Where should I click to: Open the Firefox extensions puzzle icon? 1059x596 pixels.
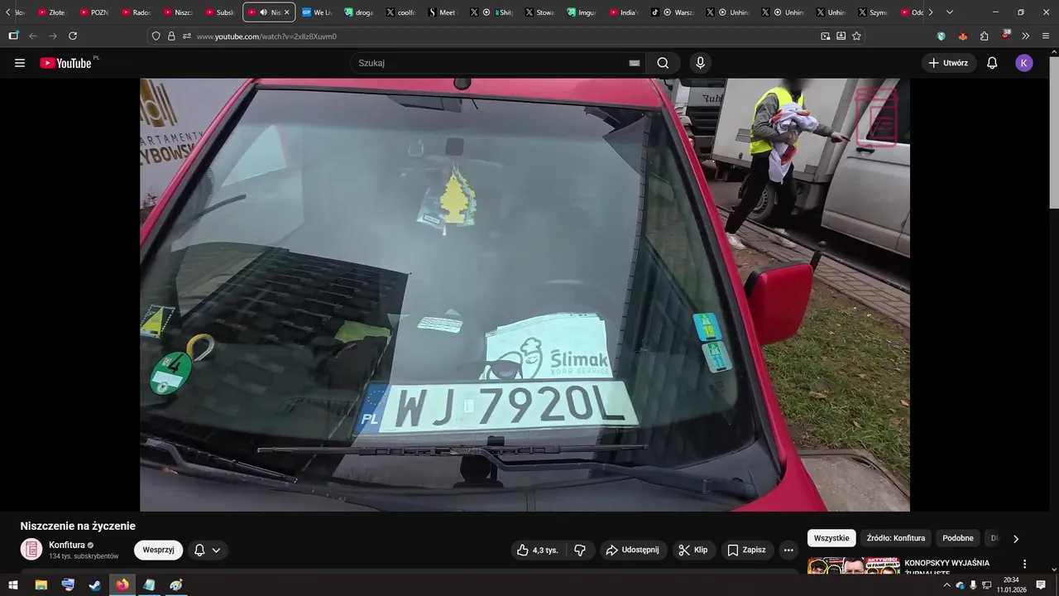[x=984, y=36]
